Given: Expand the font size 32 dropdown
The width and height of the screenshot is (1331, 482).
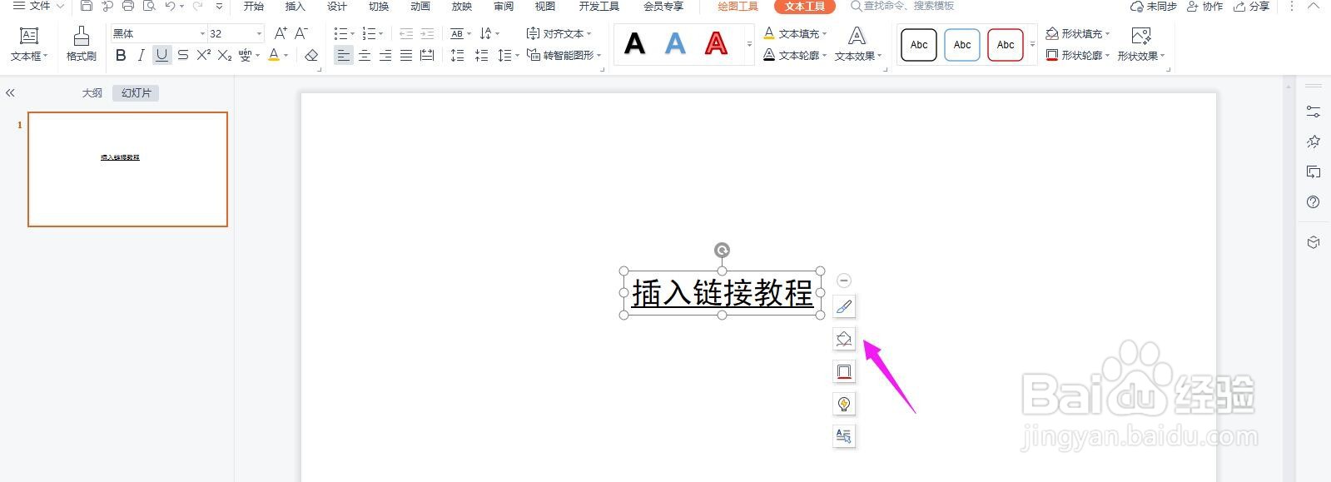Looking at the screenshot, I should [x=259, y=33].
